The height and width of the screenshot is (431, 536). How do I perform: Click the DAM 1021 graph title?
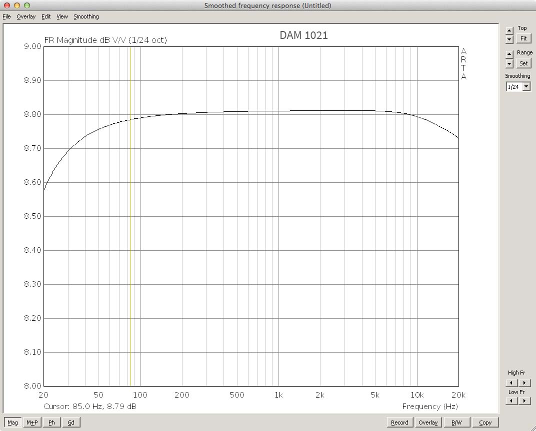[x=303, y=35]
